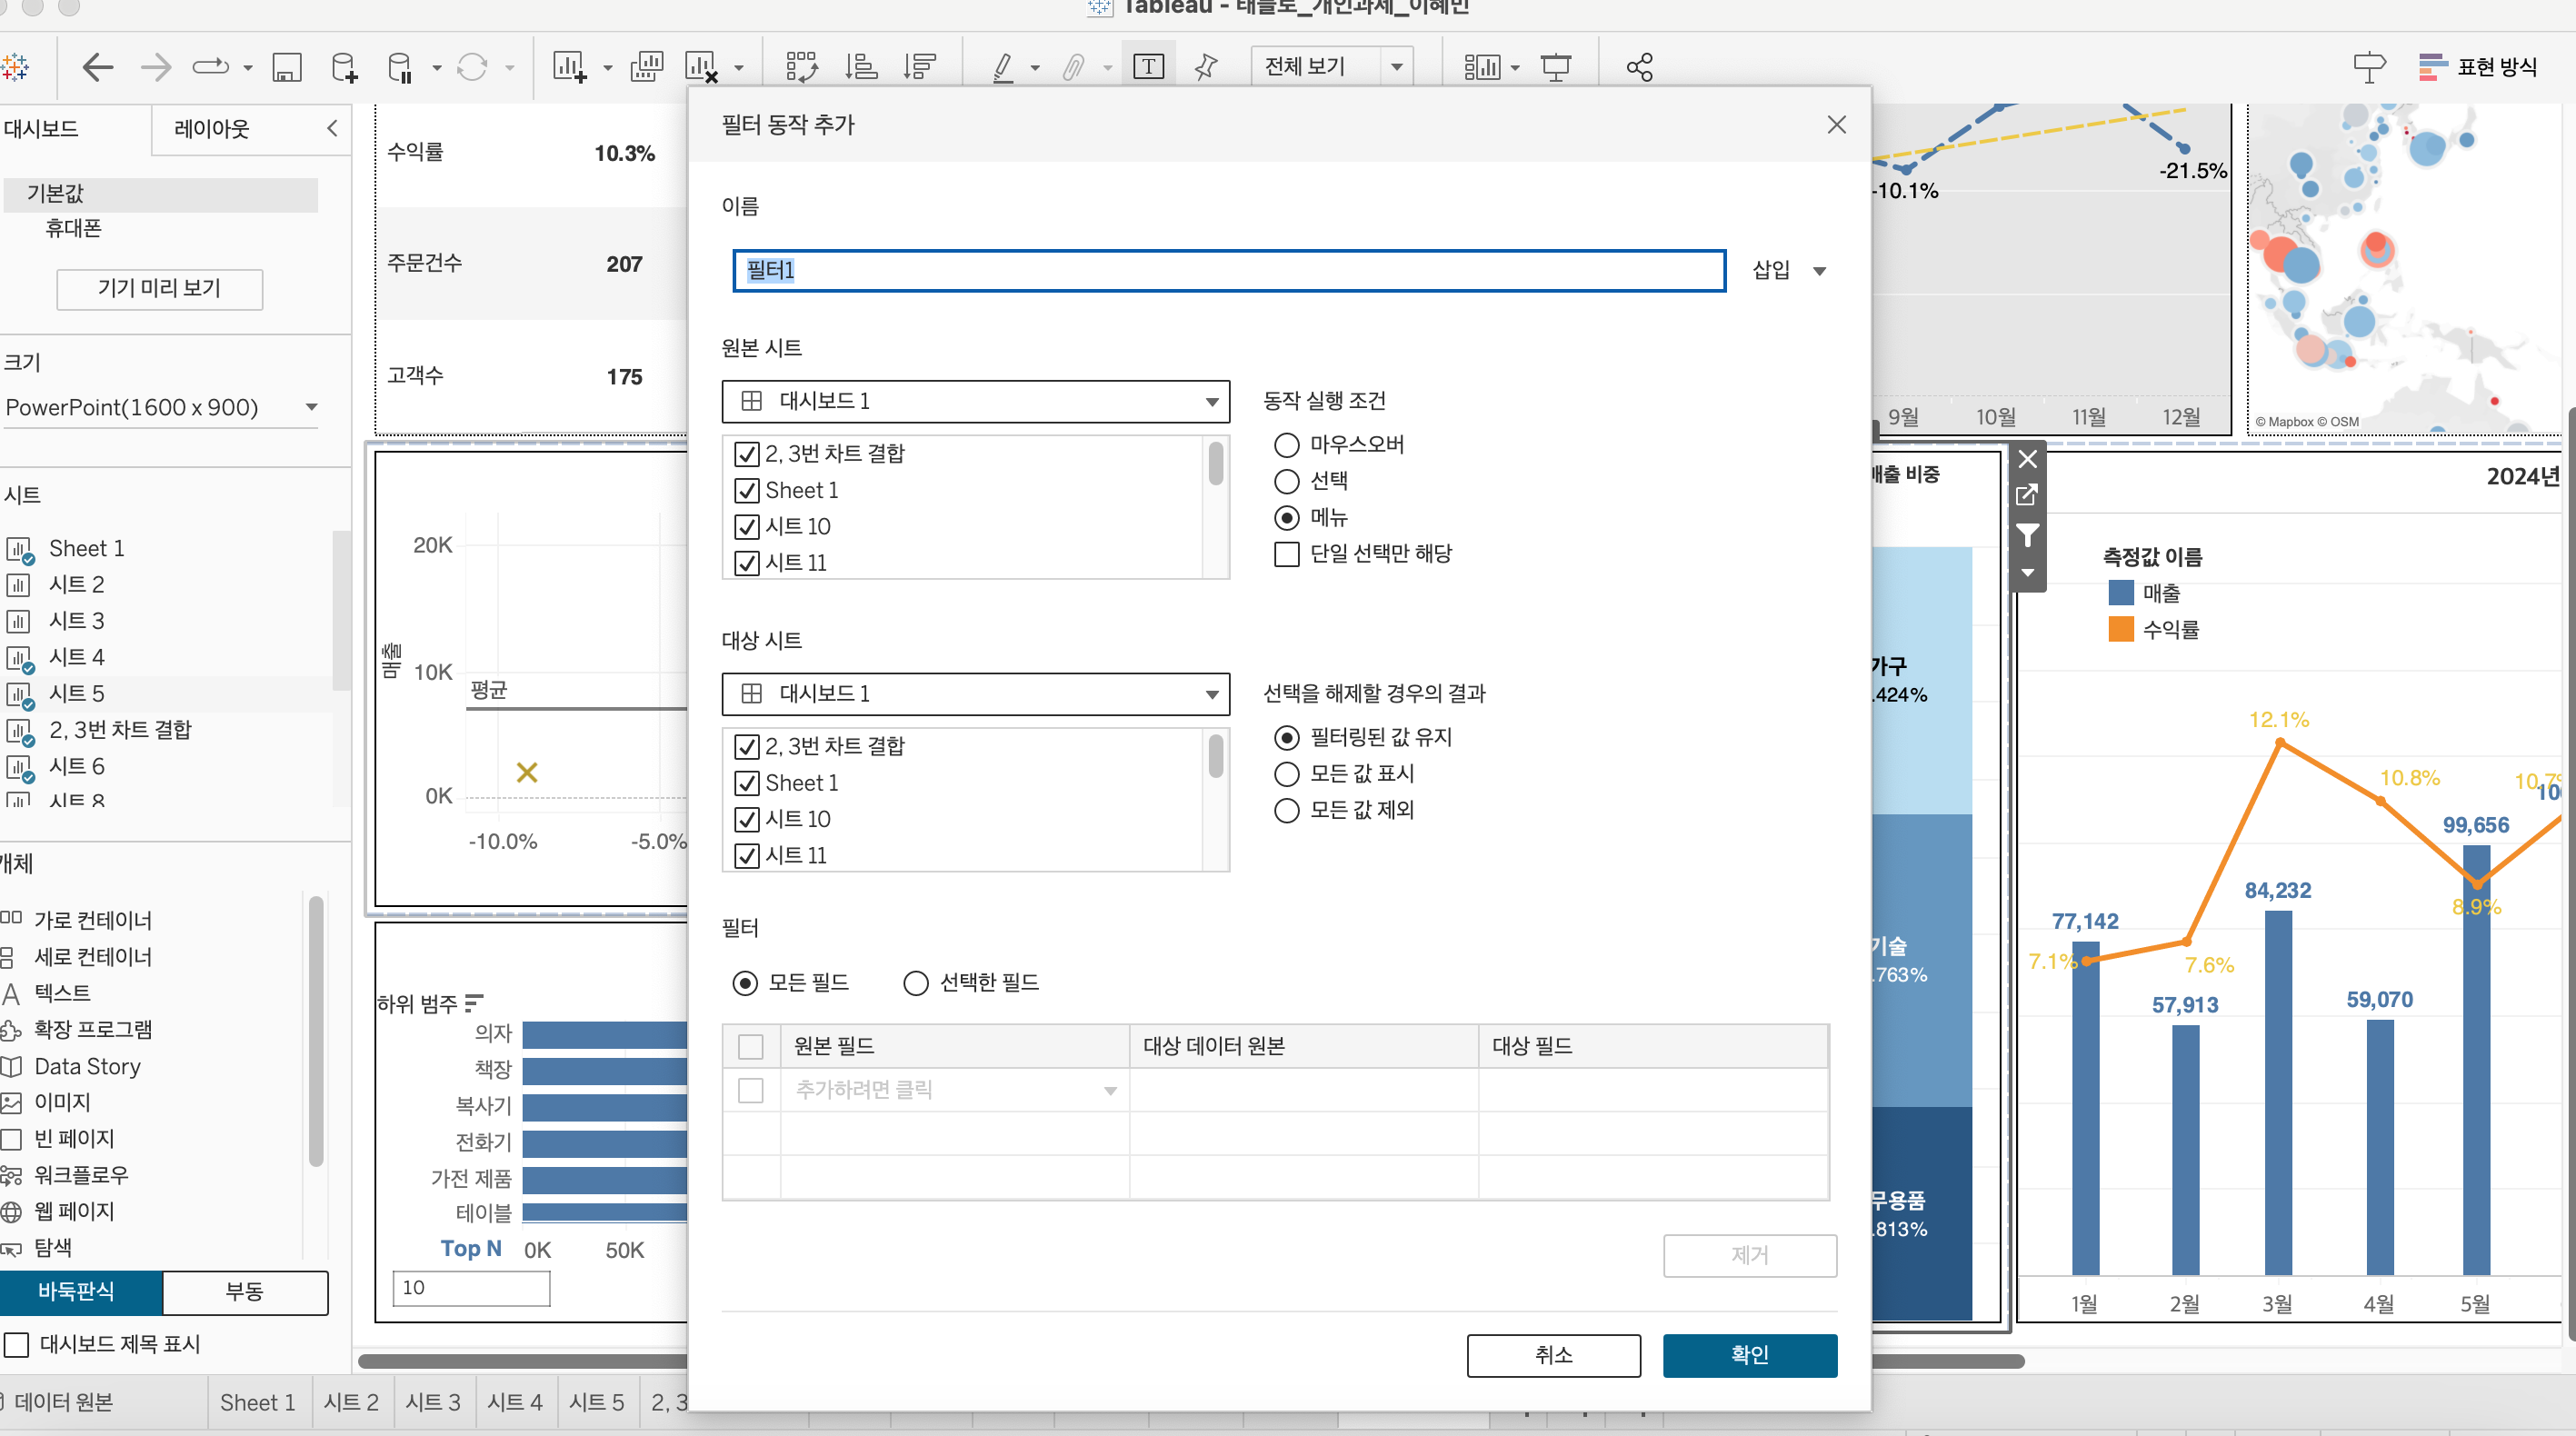This screenshot has height=1436, width=2576.
Task: Click the sort ascending toolbar icon
Action: pos(861,67)
